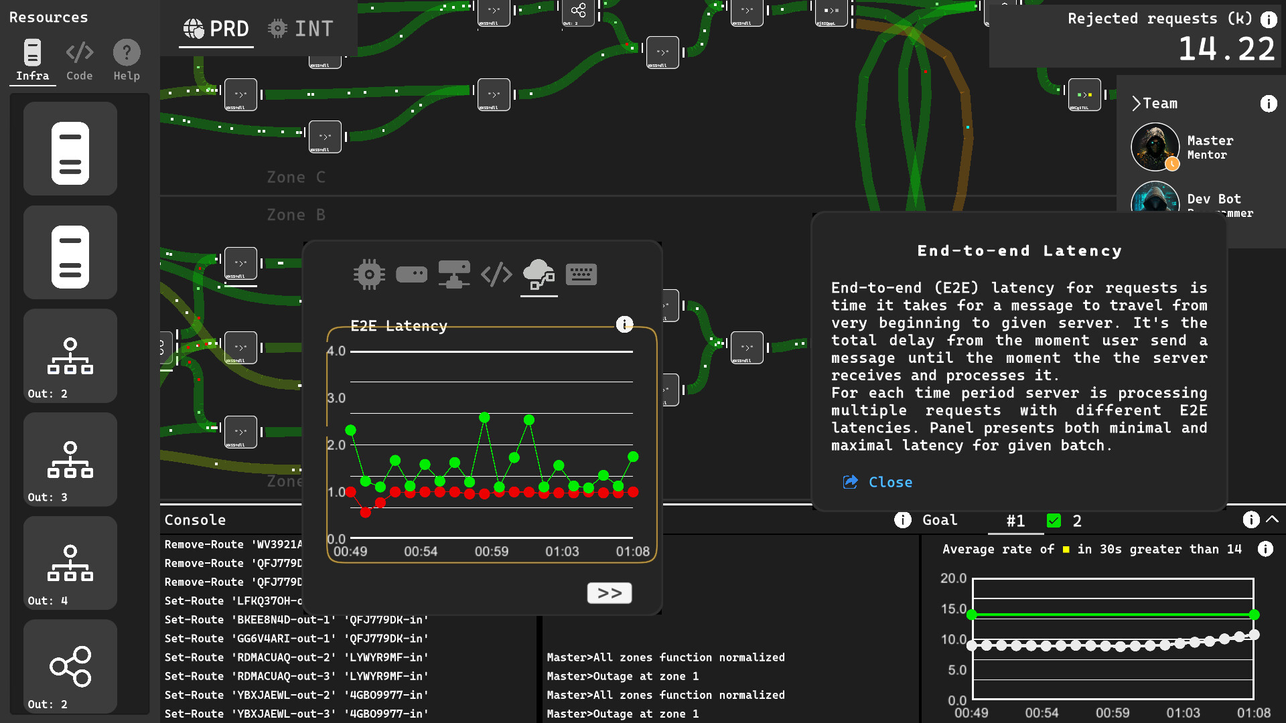
Task: Click the >> button in E2E Latency dialog
Action: 609,593
